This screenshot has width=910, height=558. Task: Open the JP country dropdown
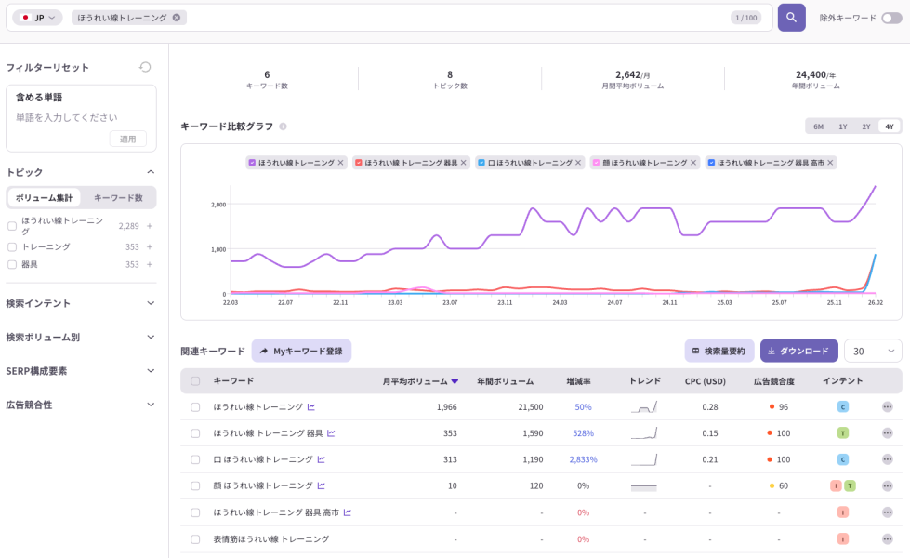[x=38, y=18]
